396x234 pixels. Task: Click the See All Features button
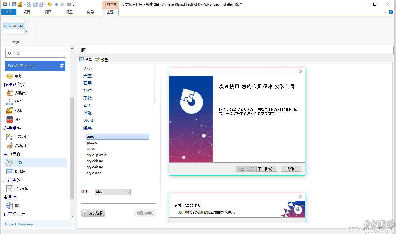click(x=35, y=66)
